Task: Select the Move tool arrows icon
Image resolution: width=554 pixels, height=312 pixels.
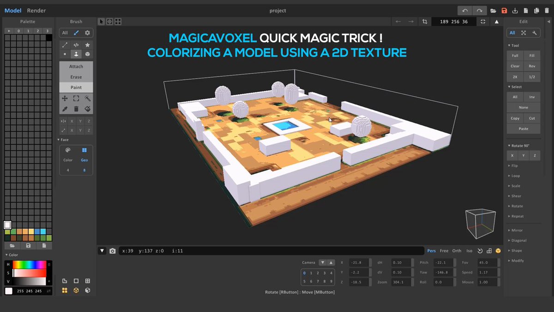Action: [65, 98]
